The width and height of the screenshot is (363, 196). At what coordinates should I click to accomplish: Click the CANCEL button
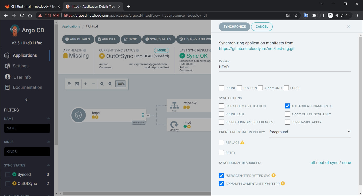(262, 27)
